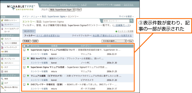Click Go button beside その他の操作
192x93 pixels.
(x=131, y=41)
